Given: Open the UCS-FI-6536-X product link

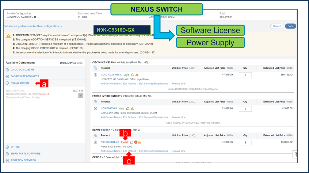Looking at the screenshot, I should pos(109,108).
